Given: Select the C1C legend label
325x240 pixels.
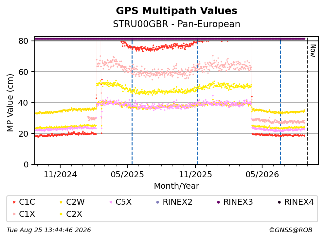Looking at the screenshot, I should tap(27, 202).
